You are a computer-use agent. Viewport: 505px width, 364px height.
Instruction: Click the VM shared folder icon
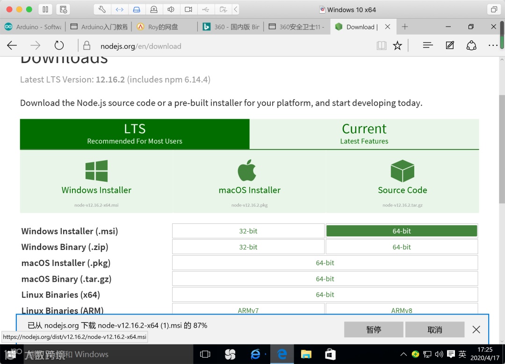223,9
